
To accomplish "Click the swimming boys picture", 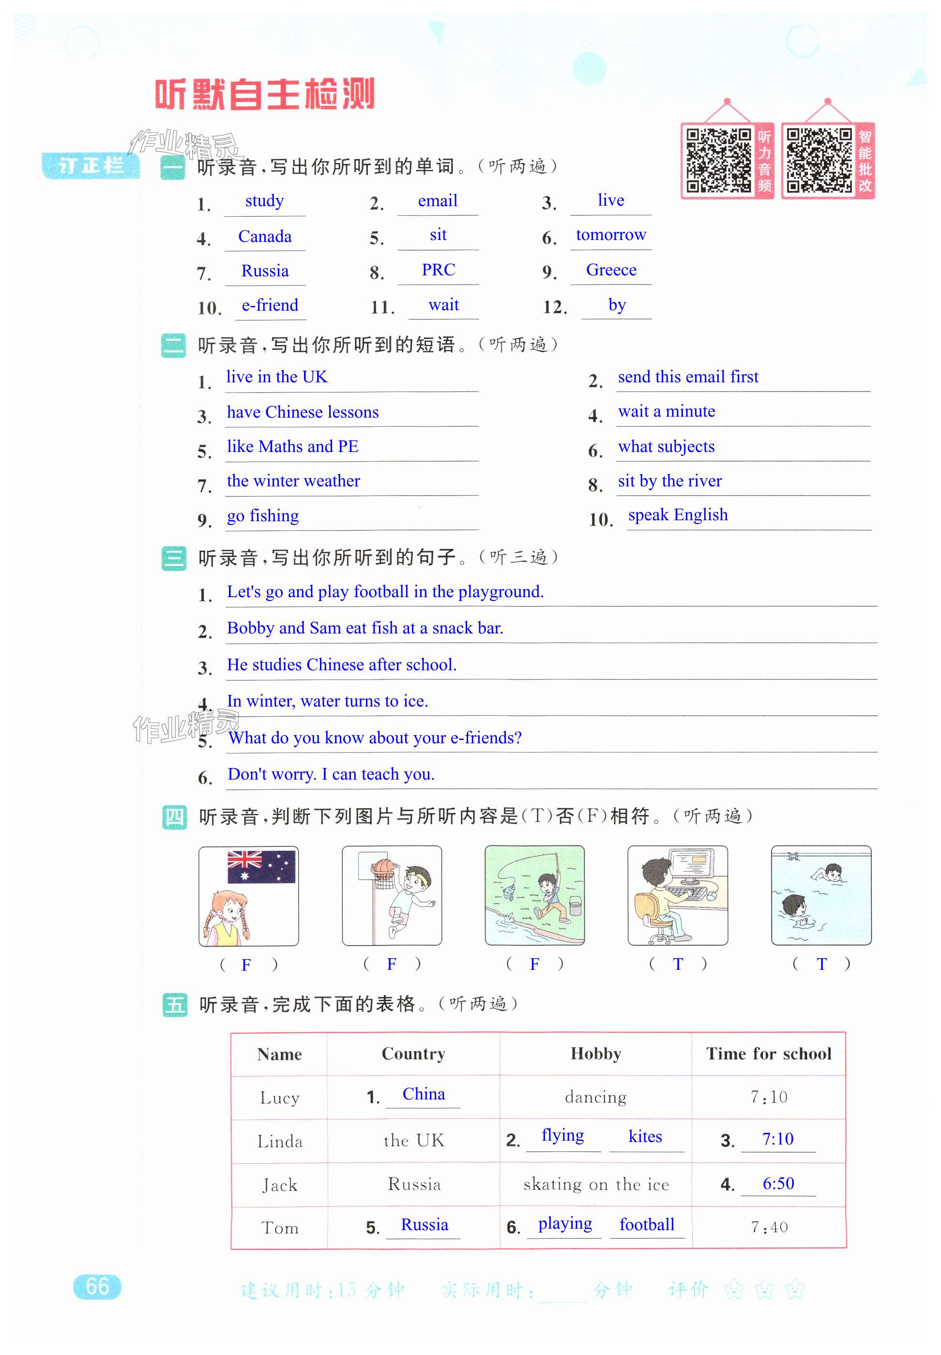I will tap(821, 895).
